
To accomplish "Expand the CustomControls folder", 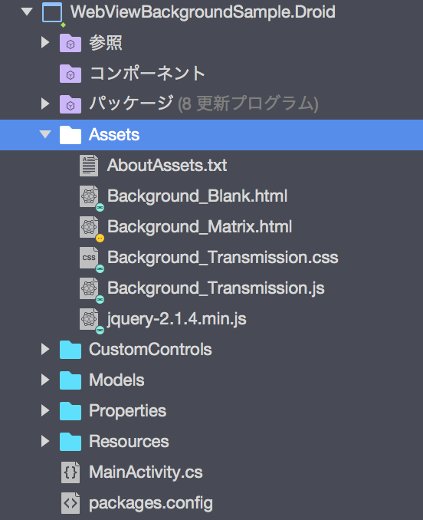I will coord(45,349).
